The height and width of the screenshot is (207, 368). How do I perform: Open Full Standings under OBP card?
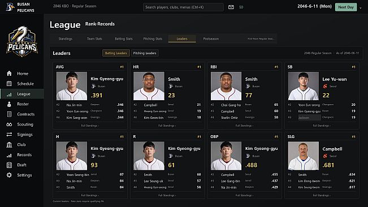244,195
